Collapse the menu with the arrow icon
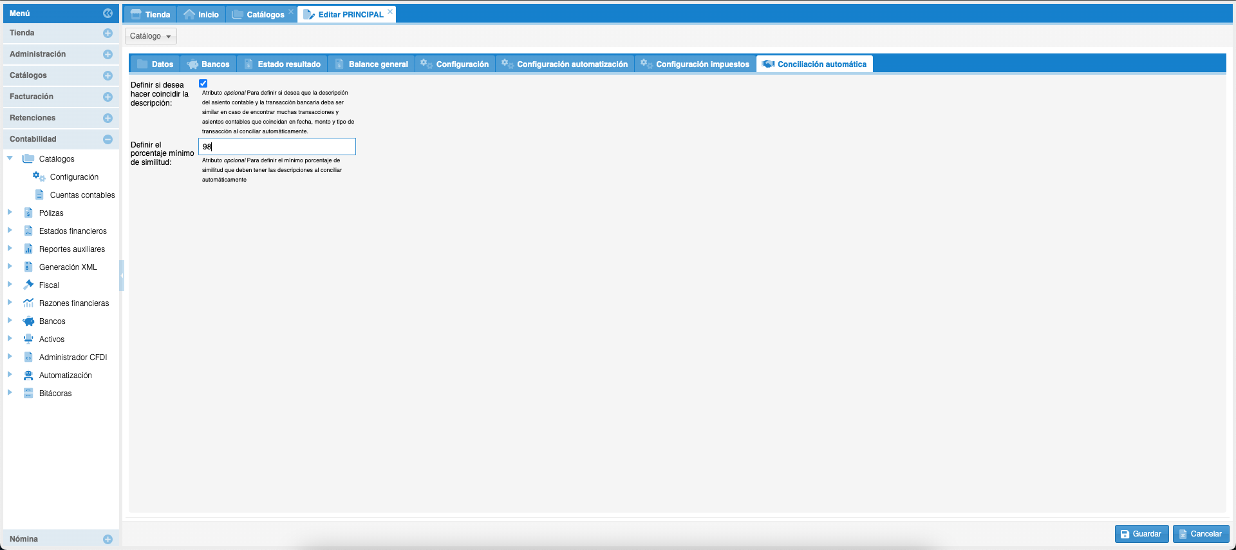Viewport: 1236px width, 550px height. click(108, 14)
